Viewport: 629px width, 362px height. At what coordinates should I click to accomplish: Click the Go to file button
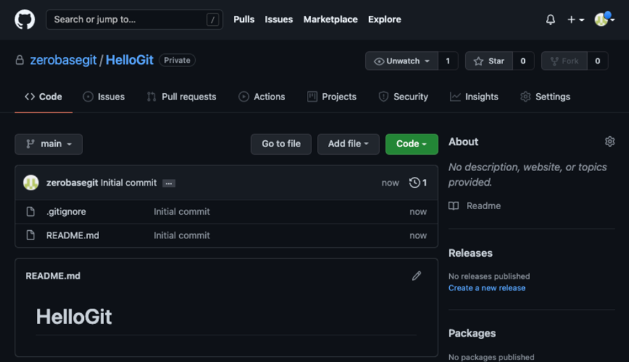(281, 144)
